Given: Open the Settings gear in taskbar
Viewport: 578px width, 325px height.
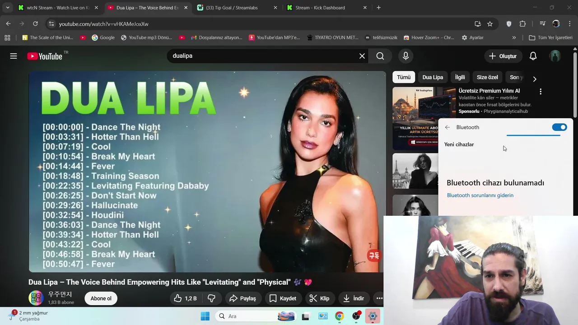Looking at the screenshot, I should (373, 316).
